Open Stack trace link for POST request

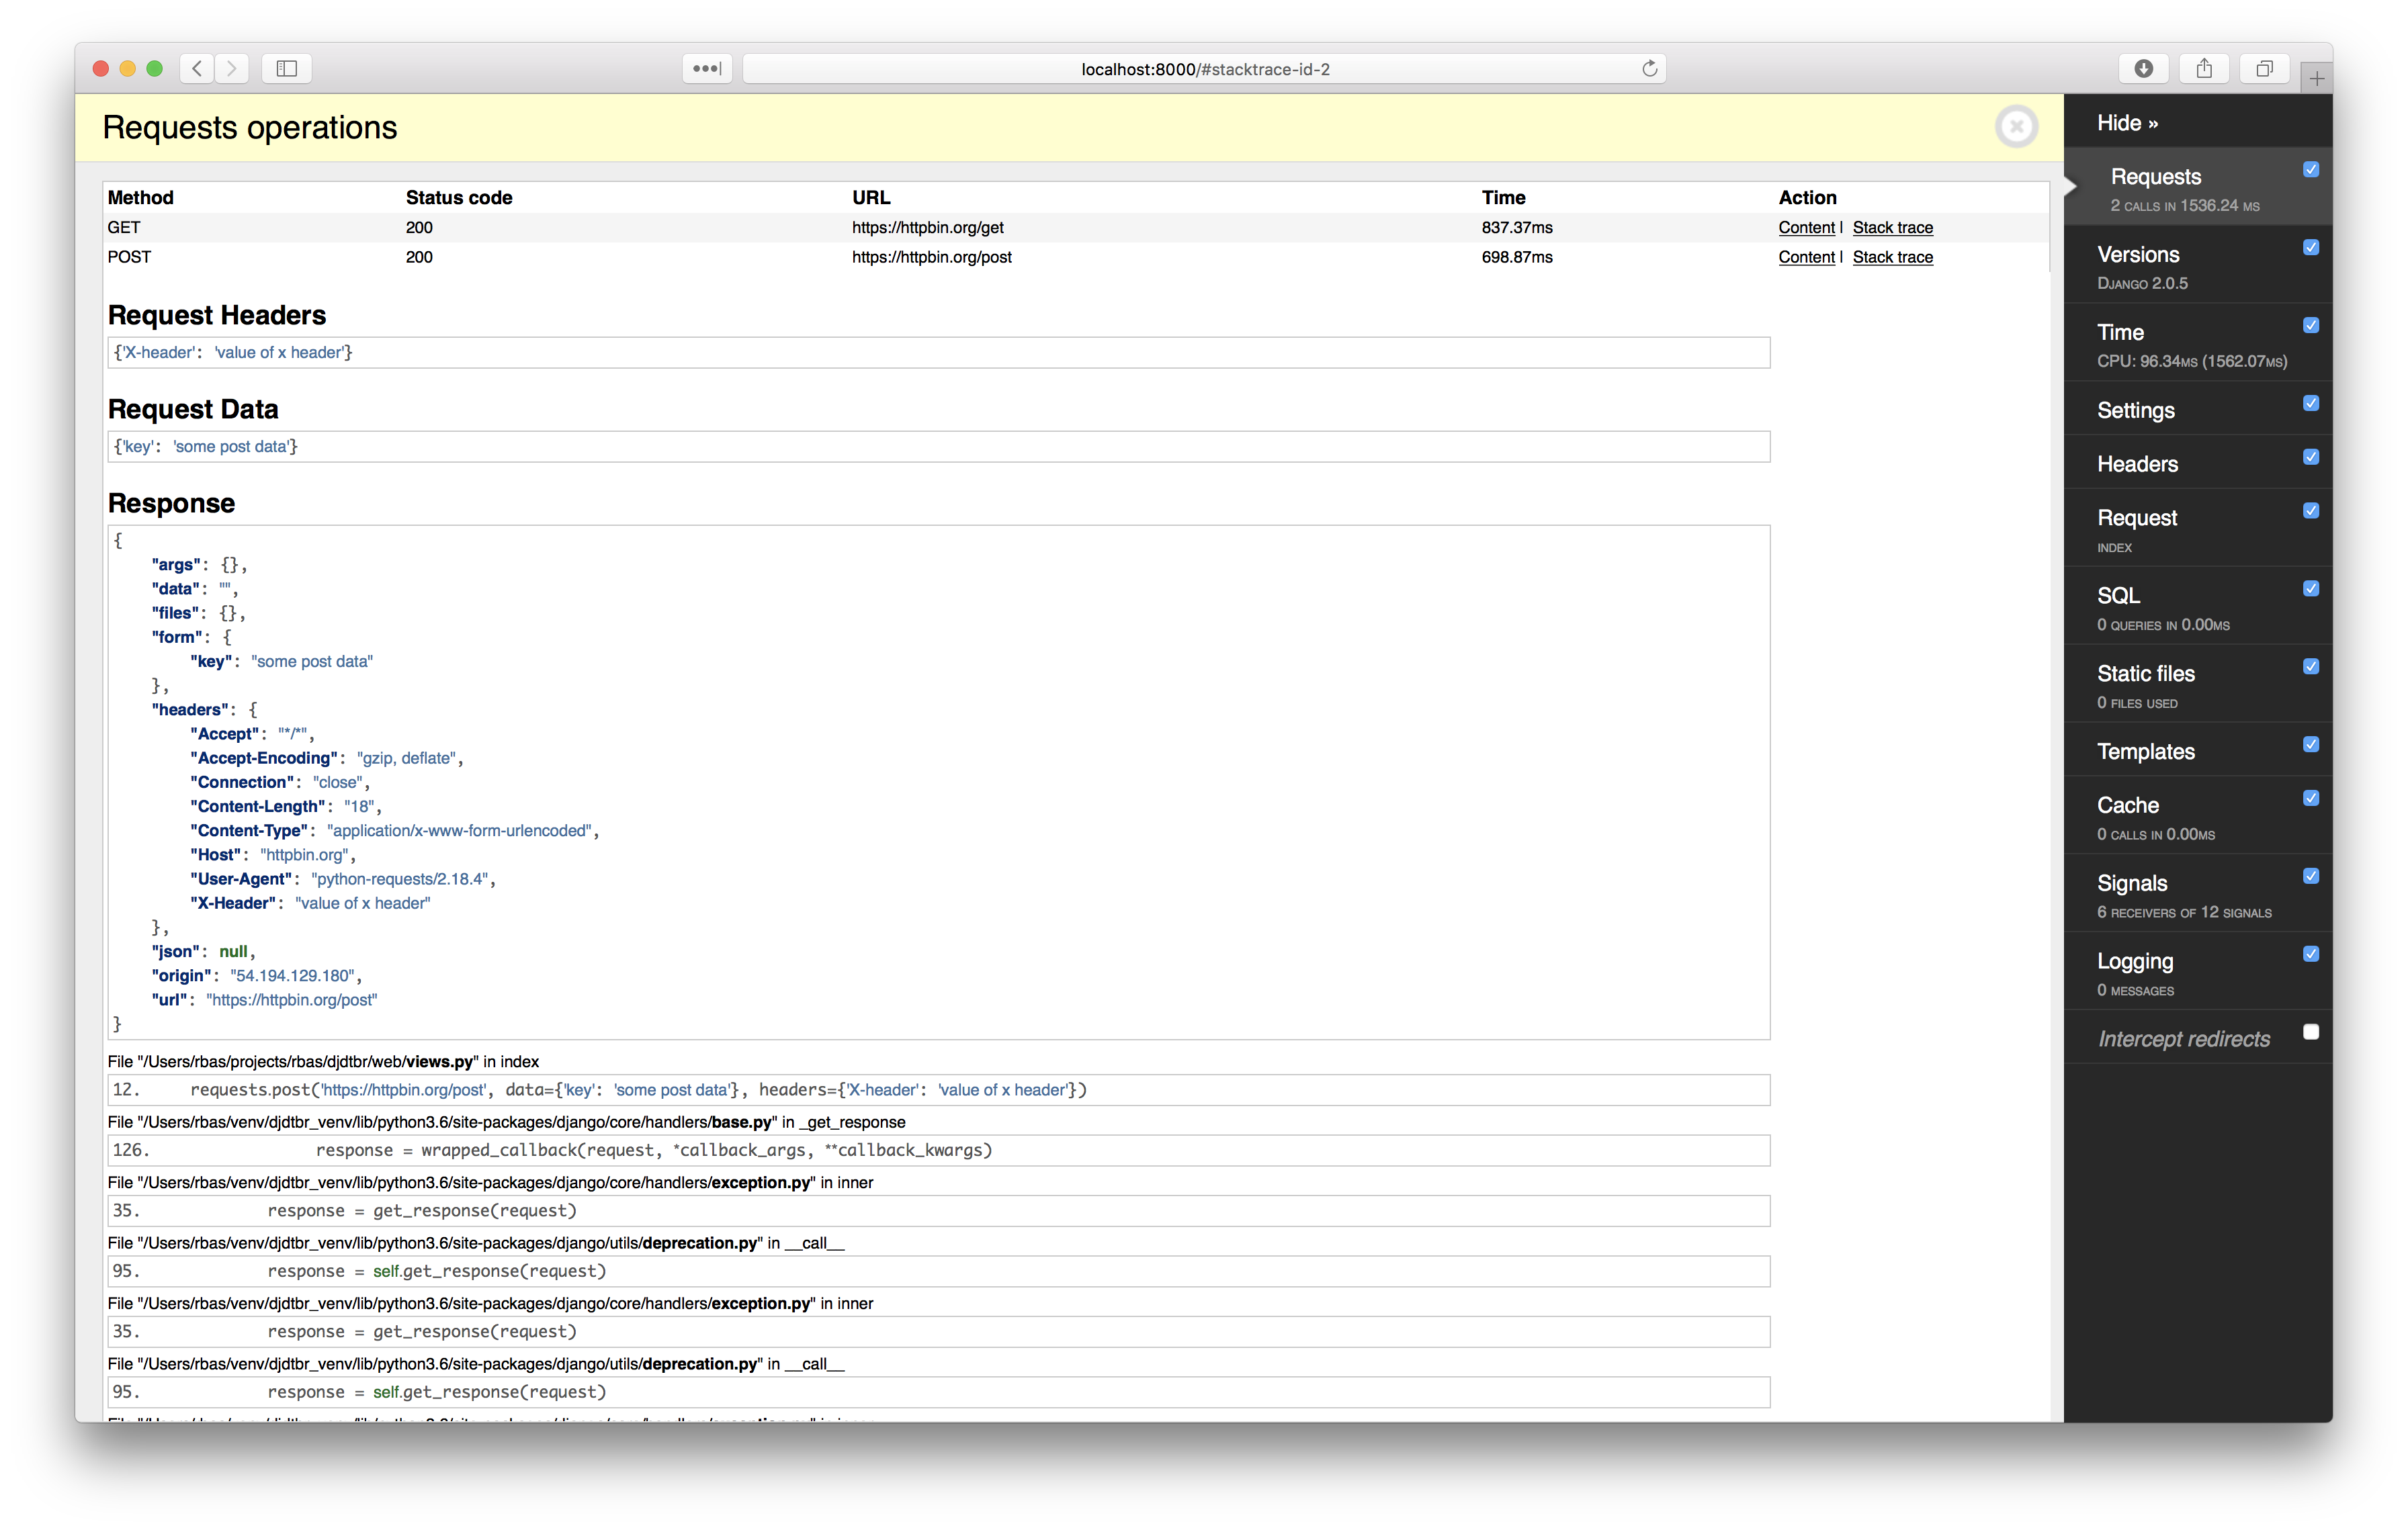coord(1892,258)
